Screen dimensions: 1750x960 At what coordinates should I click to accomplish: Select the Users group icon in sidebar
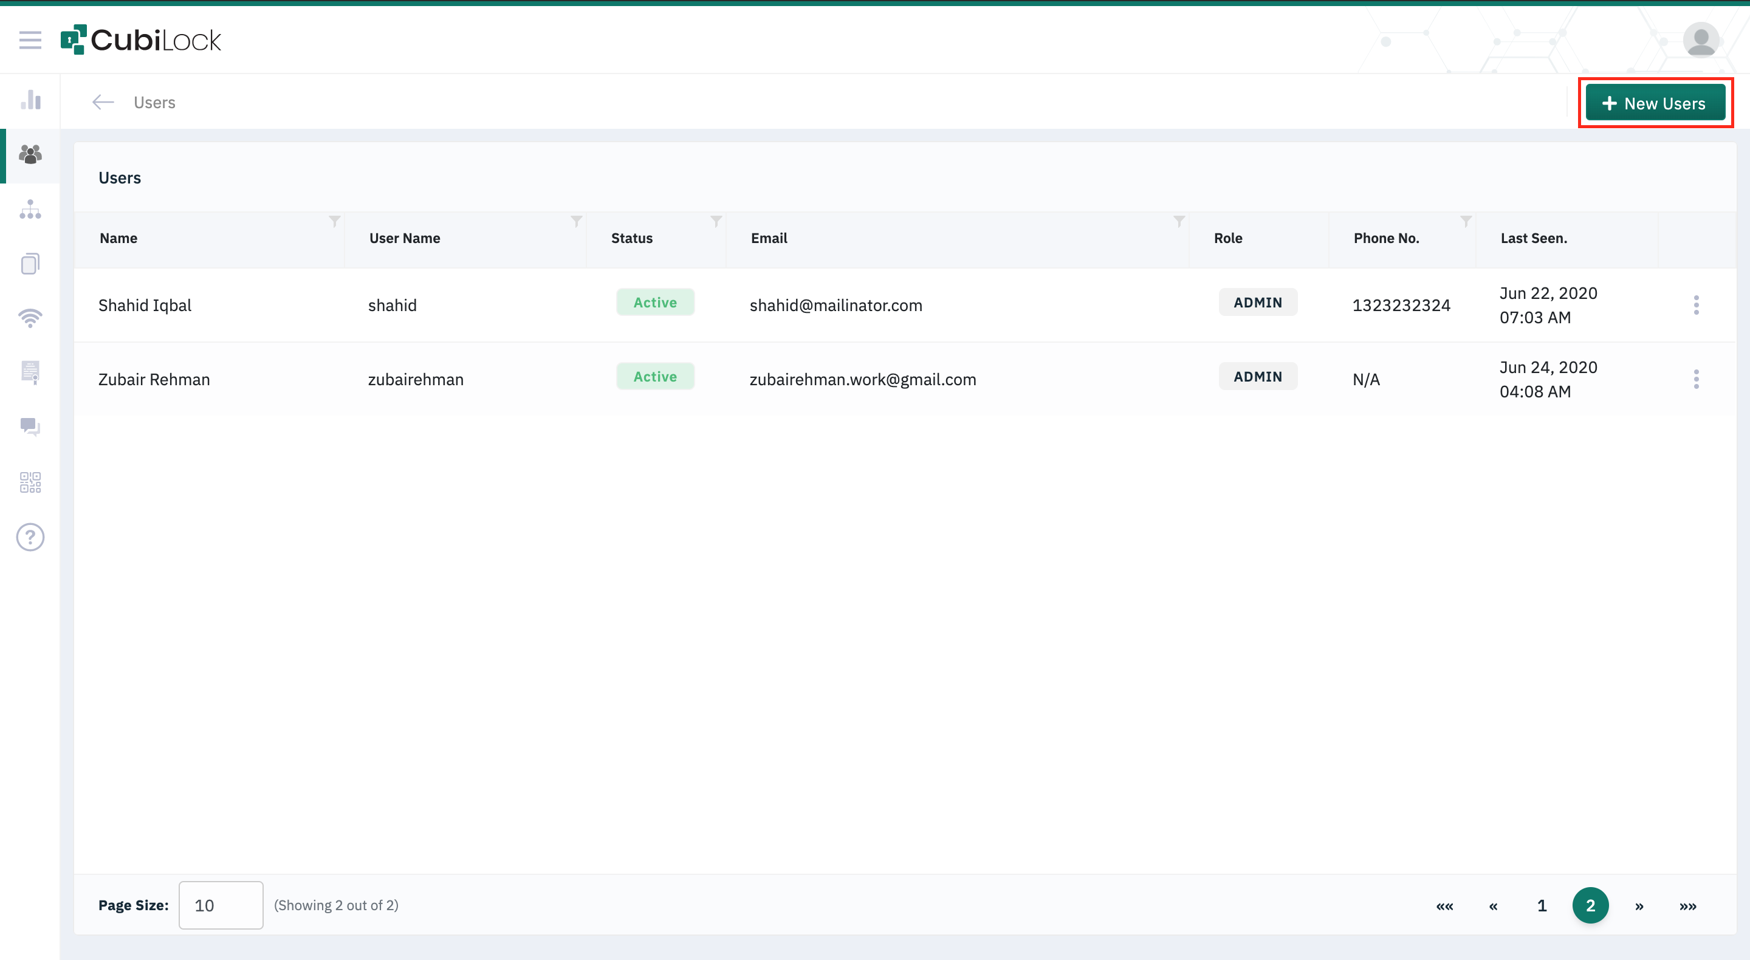pyautogui.click(x=30, y=154)
